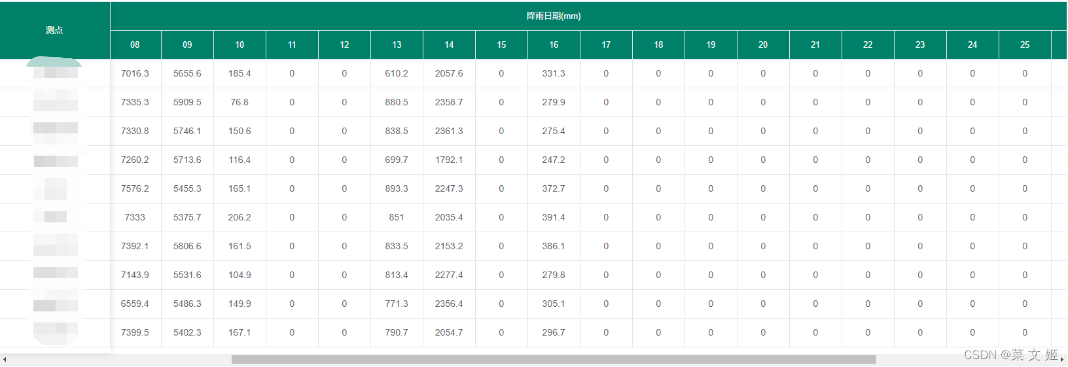Select cell value 305.1
The image size is (1068, 367).
coord(554,304)
